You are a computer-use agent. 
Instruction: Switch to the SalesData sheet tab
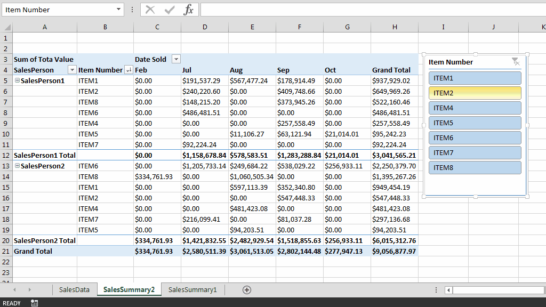tap(74, 289)
